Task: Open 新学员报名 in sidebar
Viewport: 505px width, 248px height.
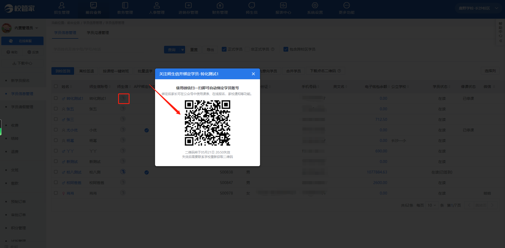Action: click(x=20, y=81)
